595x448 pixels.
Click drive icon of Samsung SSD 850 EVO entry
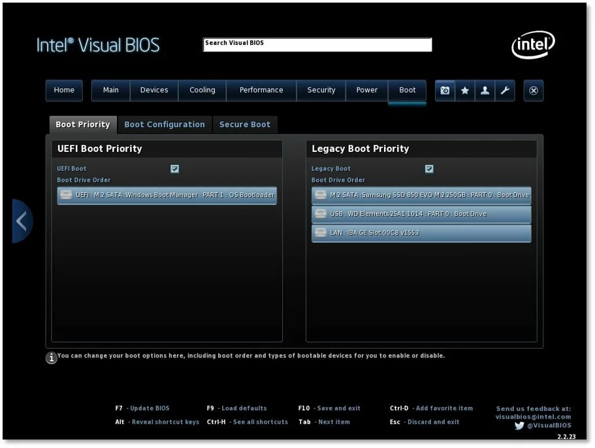coord(321,195)
